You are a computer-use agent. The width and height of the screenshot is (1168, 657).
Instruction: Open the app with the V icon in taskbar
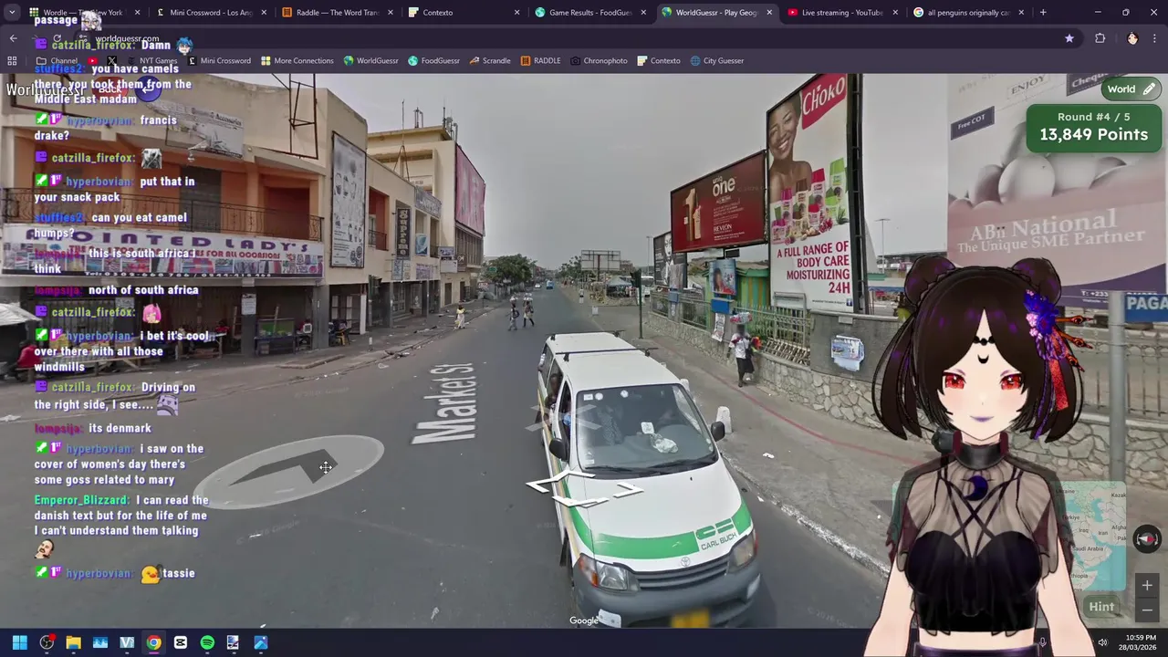click(x=127, y=642)
